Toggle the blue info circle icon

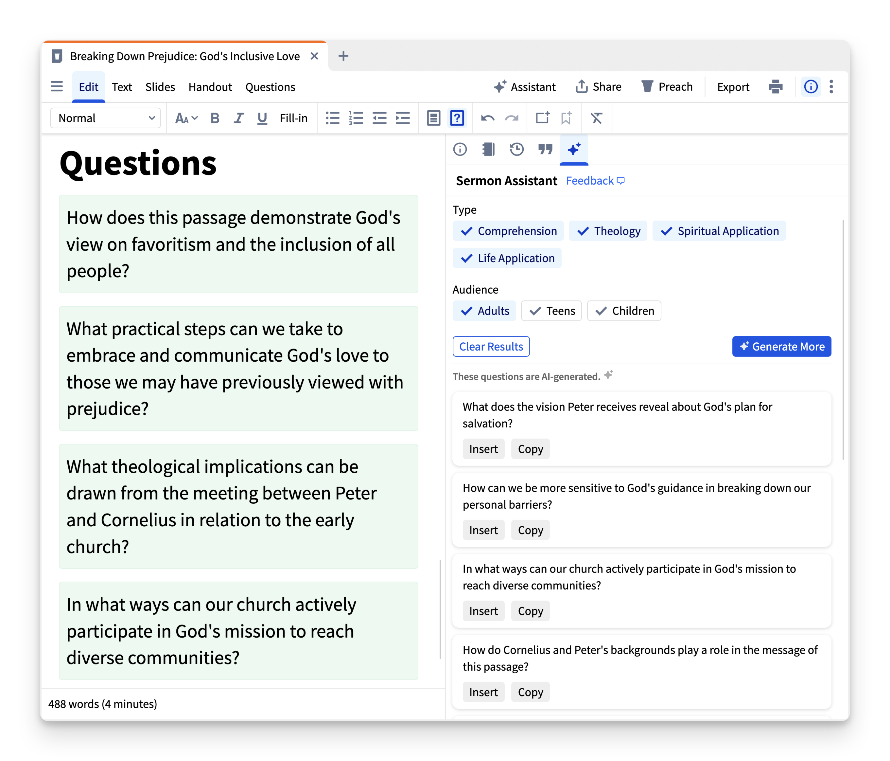pos(811,86)
